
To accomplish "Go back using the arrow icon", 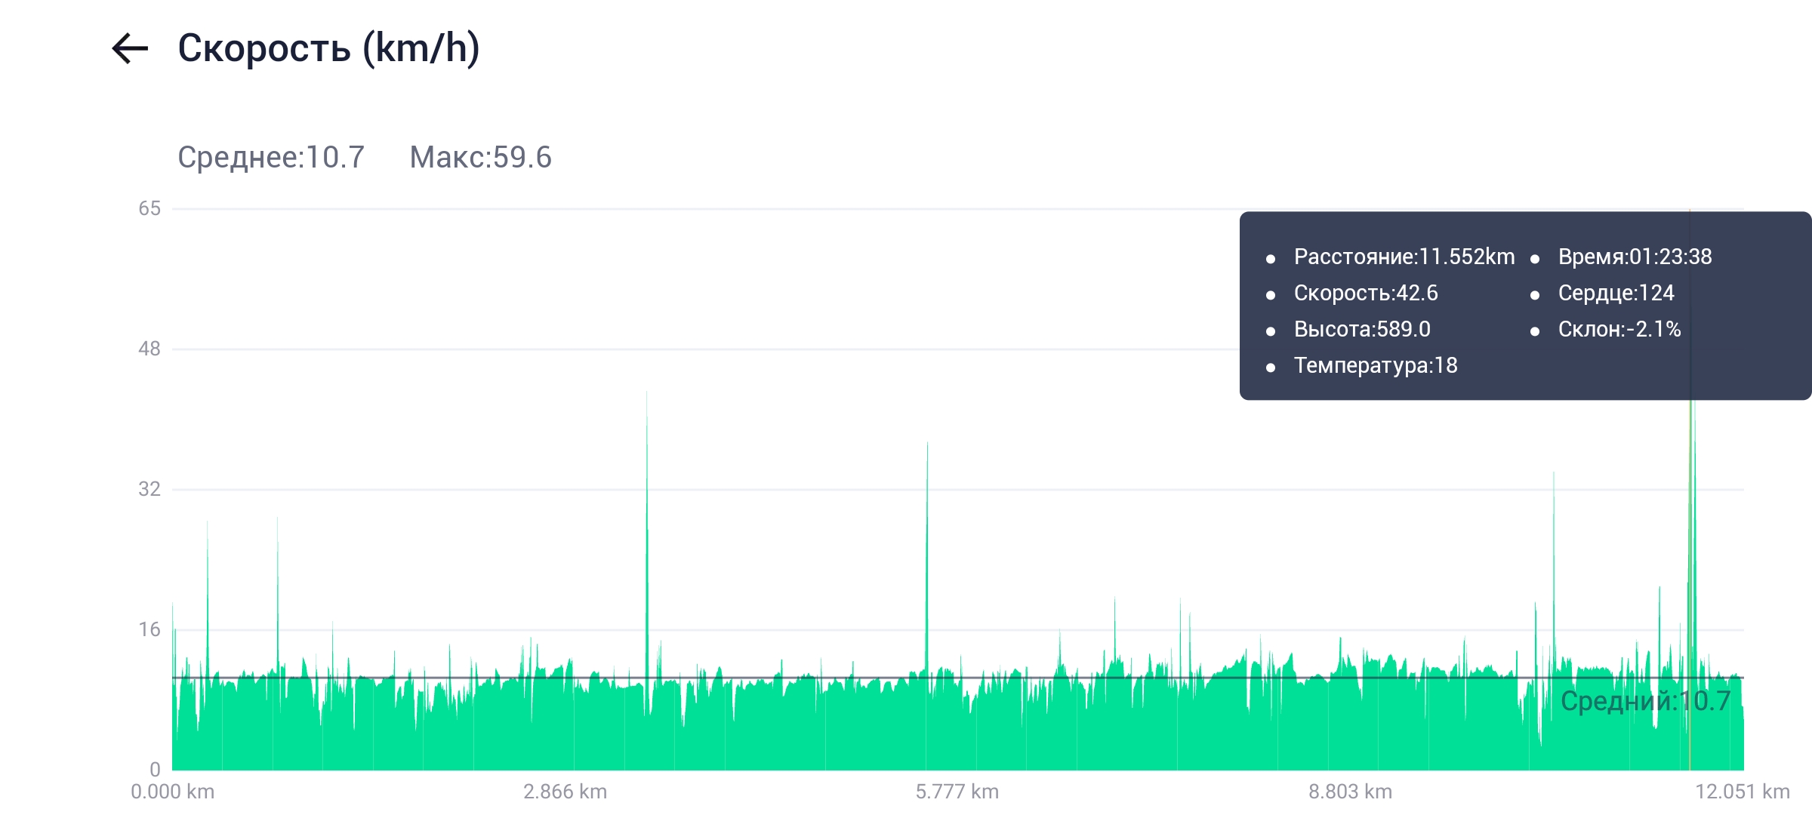I will point(130,49).
